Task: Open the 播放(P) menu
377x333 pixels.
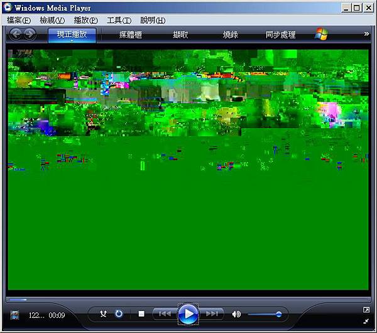Action: [x=86, y=21]
